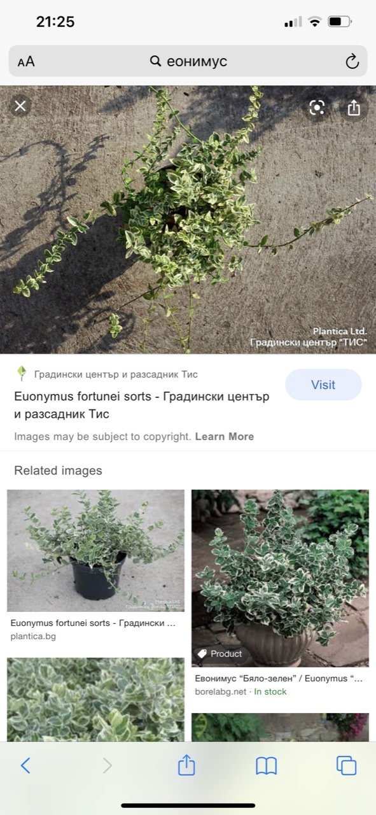This screenshot has height=815, width=376.
Task: Tap the forward arrow in Safari toolbar
Action: [x=107, y=765]
